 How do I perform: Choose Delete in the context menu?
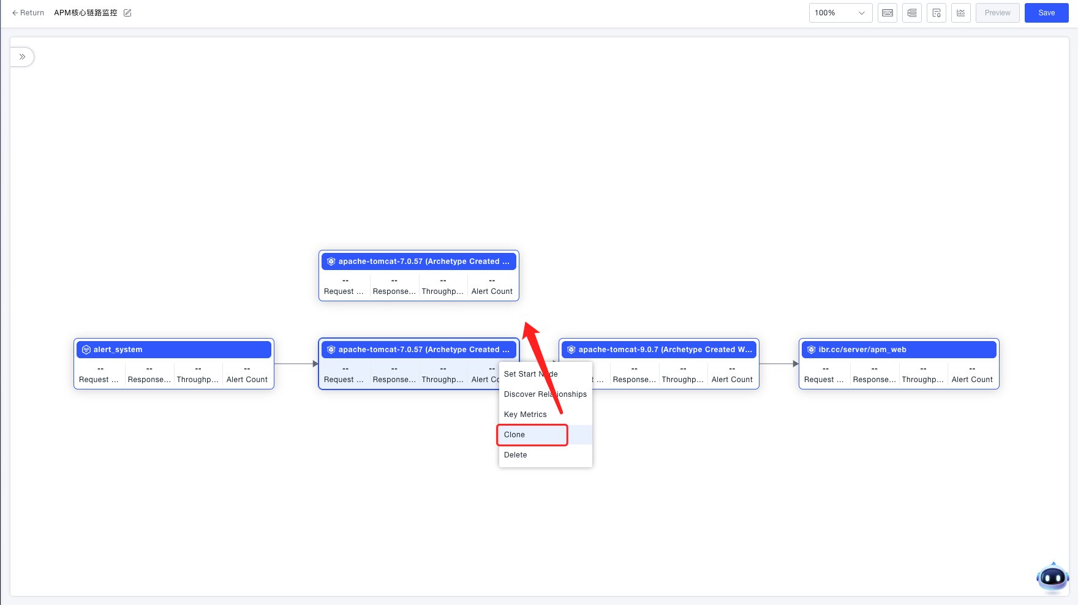515,455
